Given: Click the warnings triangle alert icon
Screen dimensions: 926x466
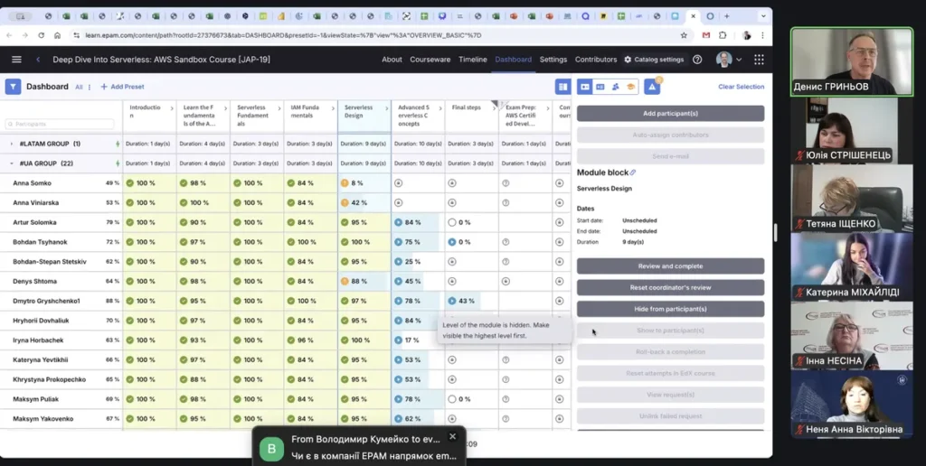Looking at the screenshot, I should click(x=652, y=87).
